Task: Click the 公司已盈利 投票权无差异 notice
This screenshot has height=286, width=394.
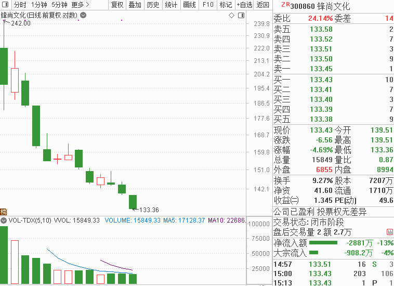Action: (320, 212)
